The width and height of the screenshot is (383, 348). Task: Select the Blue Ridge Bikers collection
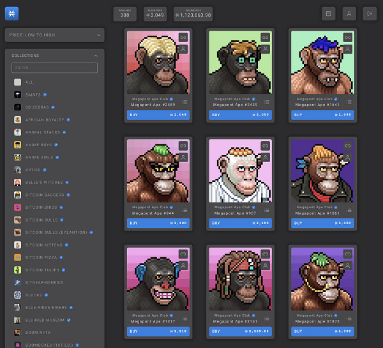point(43,307)
